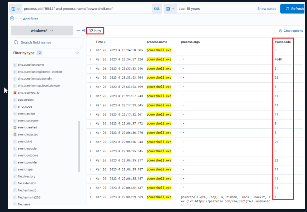Select the event.action field

click(x=26, y=113)
